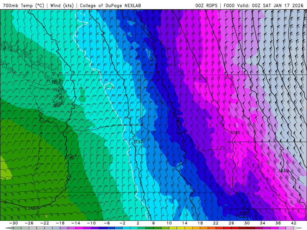Click the -22 colorbar tick label

point(45,223)
